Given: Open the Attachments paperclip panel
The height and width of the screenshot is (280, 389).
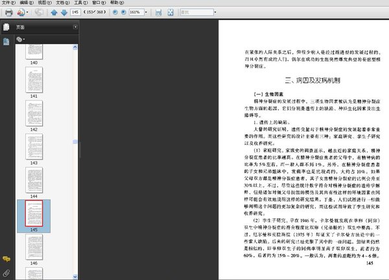Looking at the screenshot, I should click(x=6, y=273).
